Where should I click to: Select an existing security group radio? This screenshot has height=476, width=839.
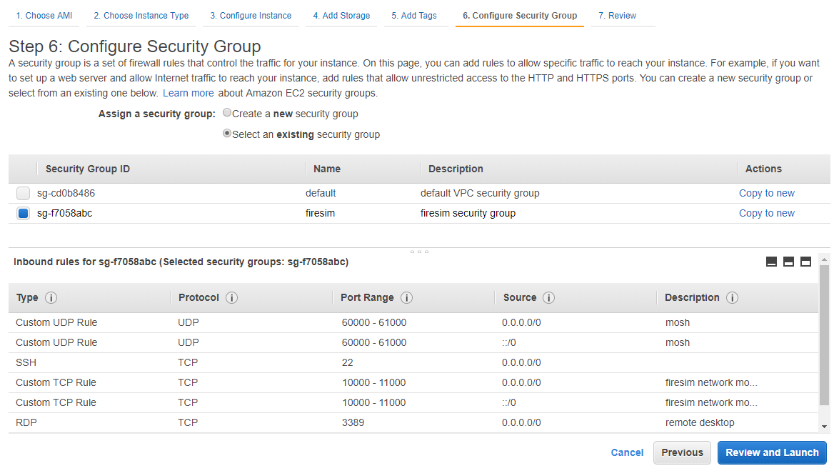click(x=227, y=134)
